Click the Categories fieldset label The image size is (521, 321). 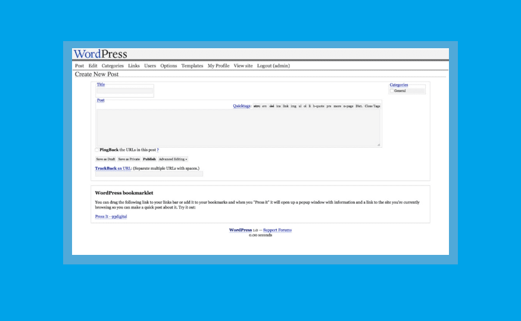(x=399, y=85)
